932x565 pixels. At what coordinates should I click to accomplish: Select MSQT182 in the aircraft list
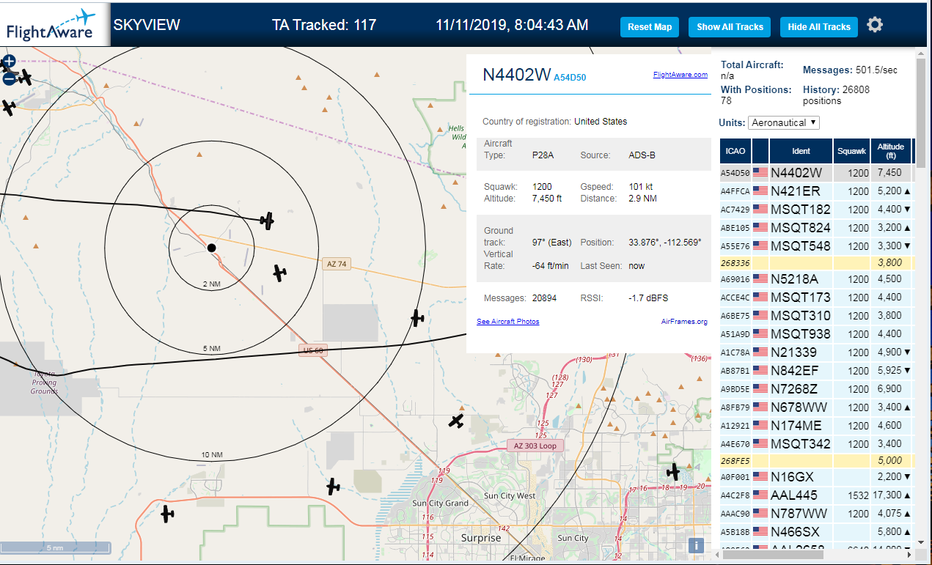pyautogui.click(x=816, y=210)
